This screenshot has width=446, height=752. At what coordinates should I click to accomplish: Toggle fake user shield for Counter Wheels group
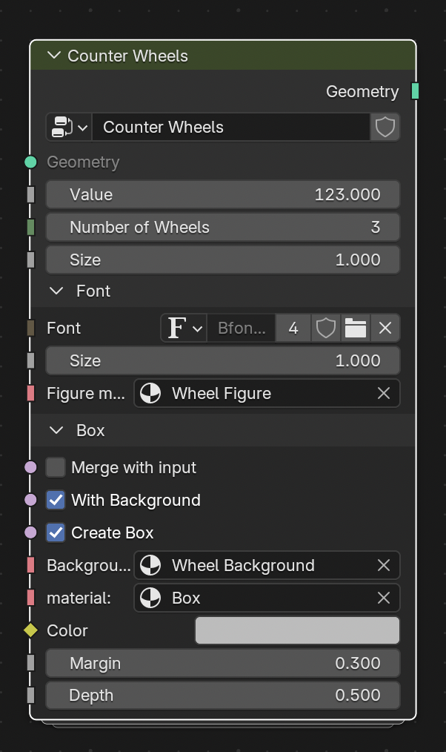(385, 127)
